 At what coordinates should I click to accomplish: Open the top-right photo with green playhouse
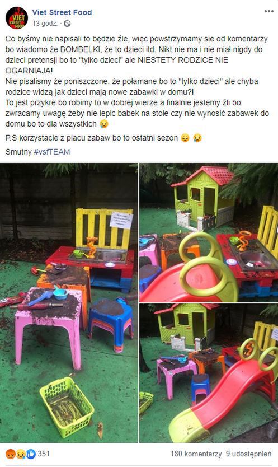click(x=209, y=232)
